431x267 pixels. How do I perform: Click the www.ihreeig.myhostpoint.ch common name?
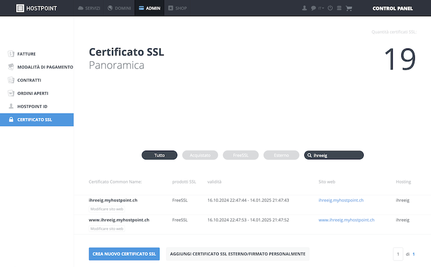point(119,220)
